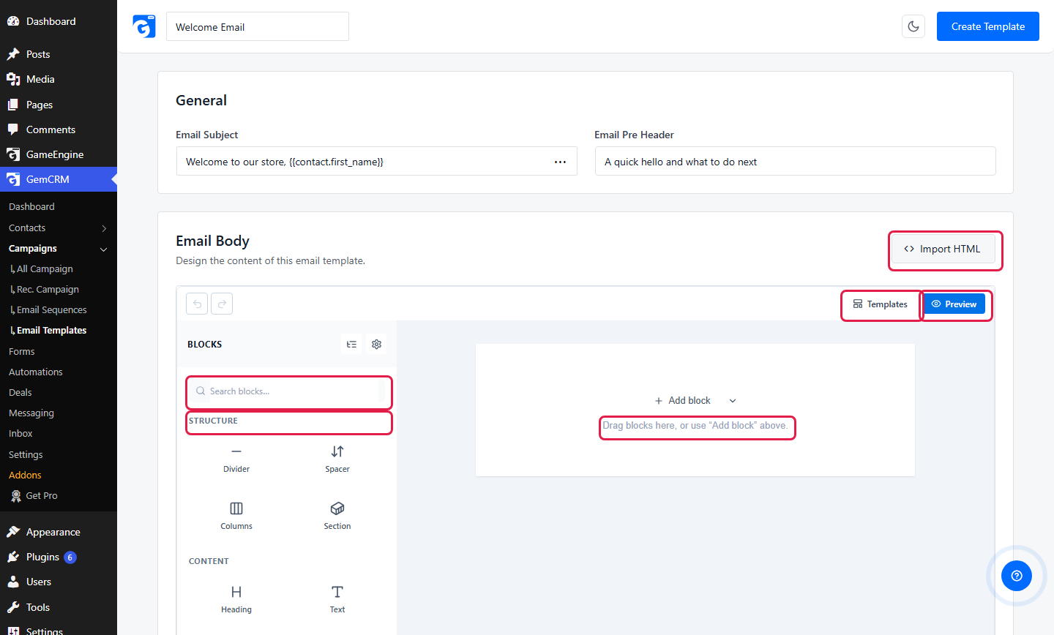Click the Email Subject field
Image resolution: width=1054 pixels, height=635 pixels.
tap(377, 161)
